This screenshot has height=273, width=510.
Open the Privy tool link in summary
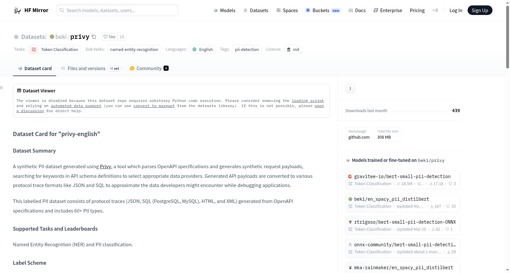tap(106, 167)
